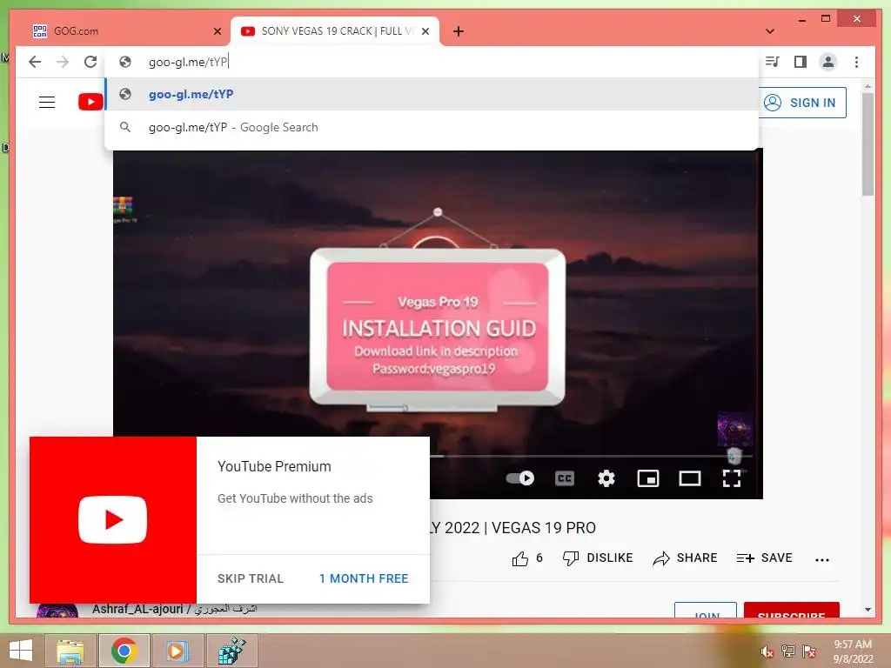
Task: Click the Chrome taskbar icon
Action: pyautogui.click(x=124, y=651)
